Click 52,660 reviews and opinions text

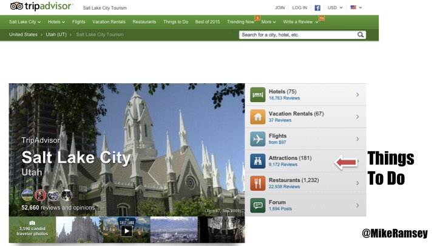[x=58, y=208]
